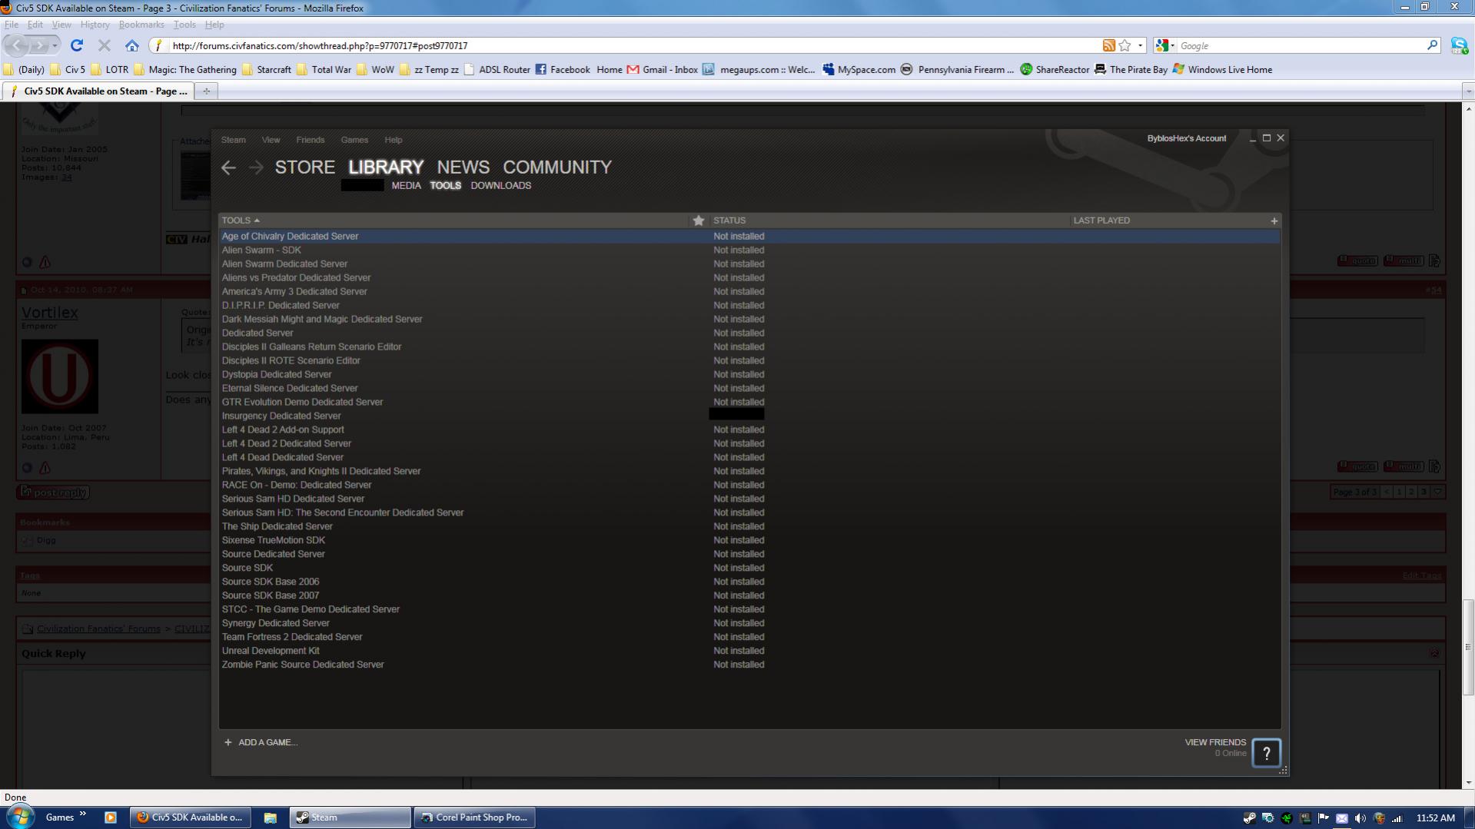
Task: Open the Games menu in Steam
Action: coord(354,140)
